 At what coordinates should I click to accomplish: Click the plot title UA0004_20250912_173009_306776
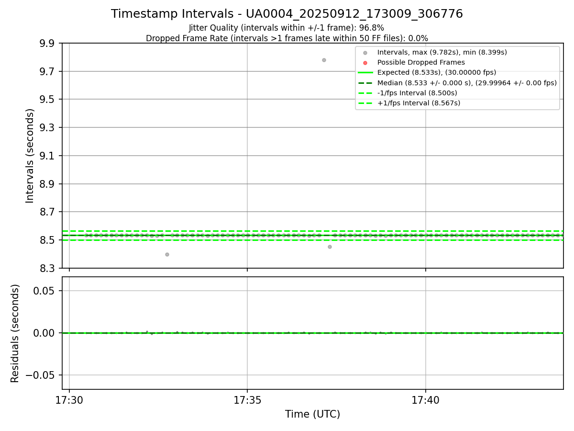click(287, 14)
